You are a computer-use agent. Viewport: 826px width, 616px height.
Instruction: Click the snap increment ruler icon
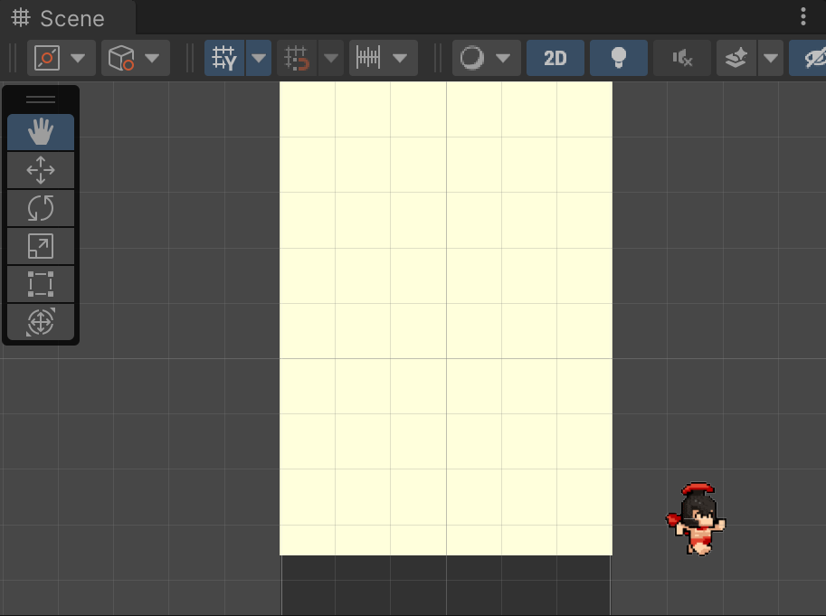coord(367,57)
